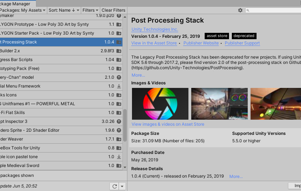Screen dimensions: 301x191
Task: Click import icon for Box Tools for Unity
Action: [x=119, y=148]
